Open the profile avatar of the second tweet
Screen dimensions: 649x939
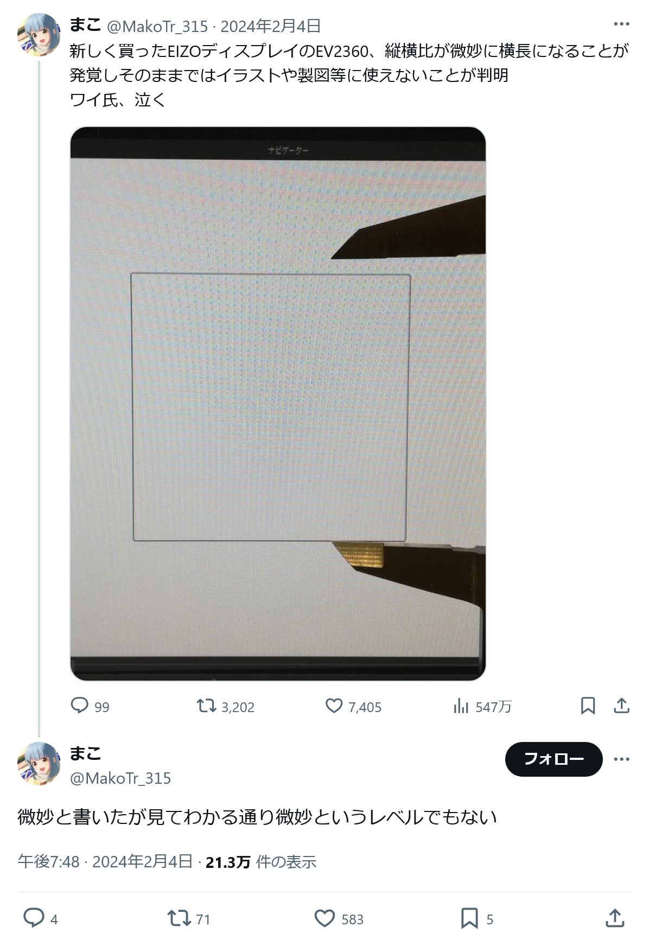coord(39,763)
